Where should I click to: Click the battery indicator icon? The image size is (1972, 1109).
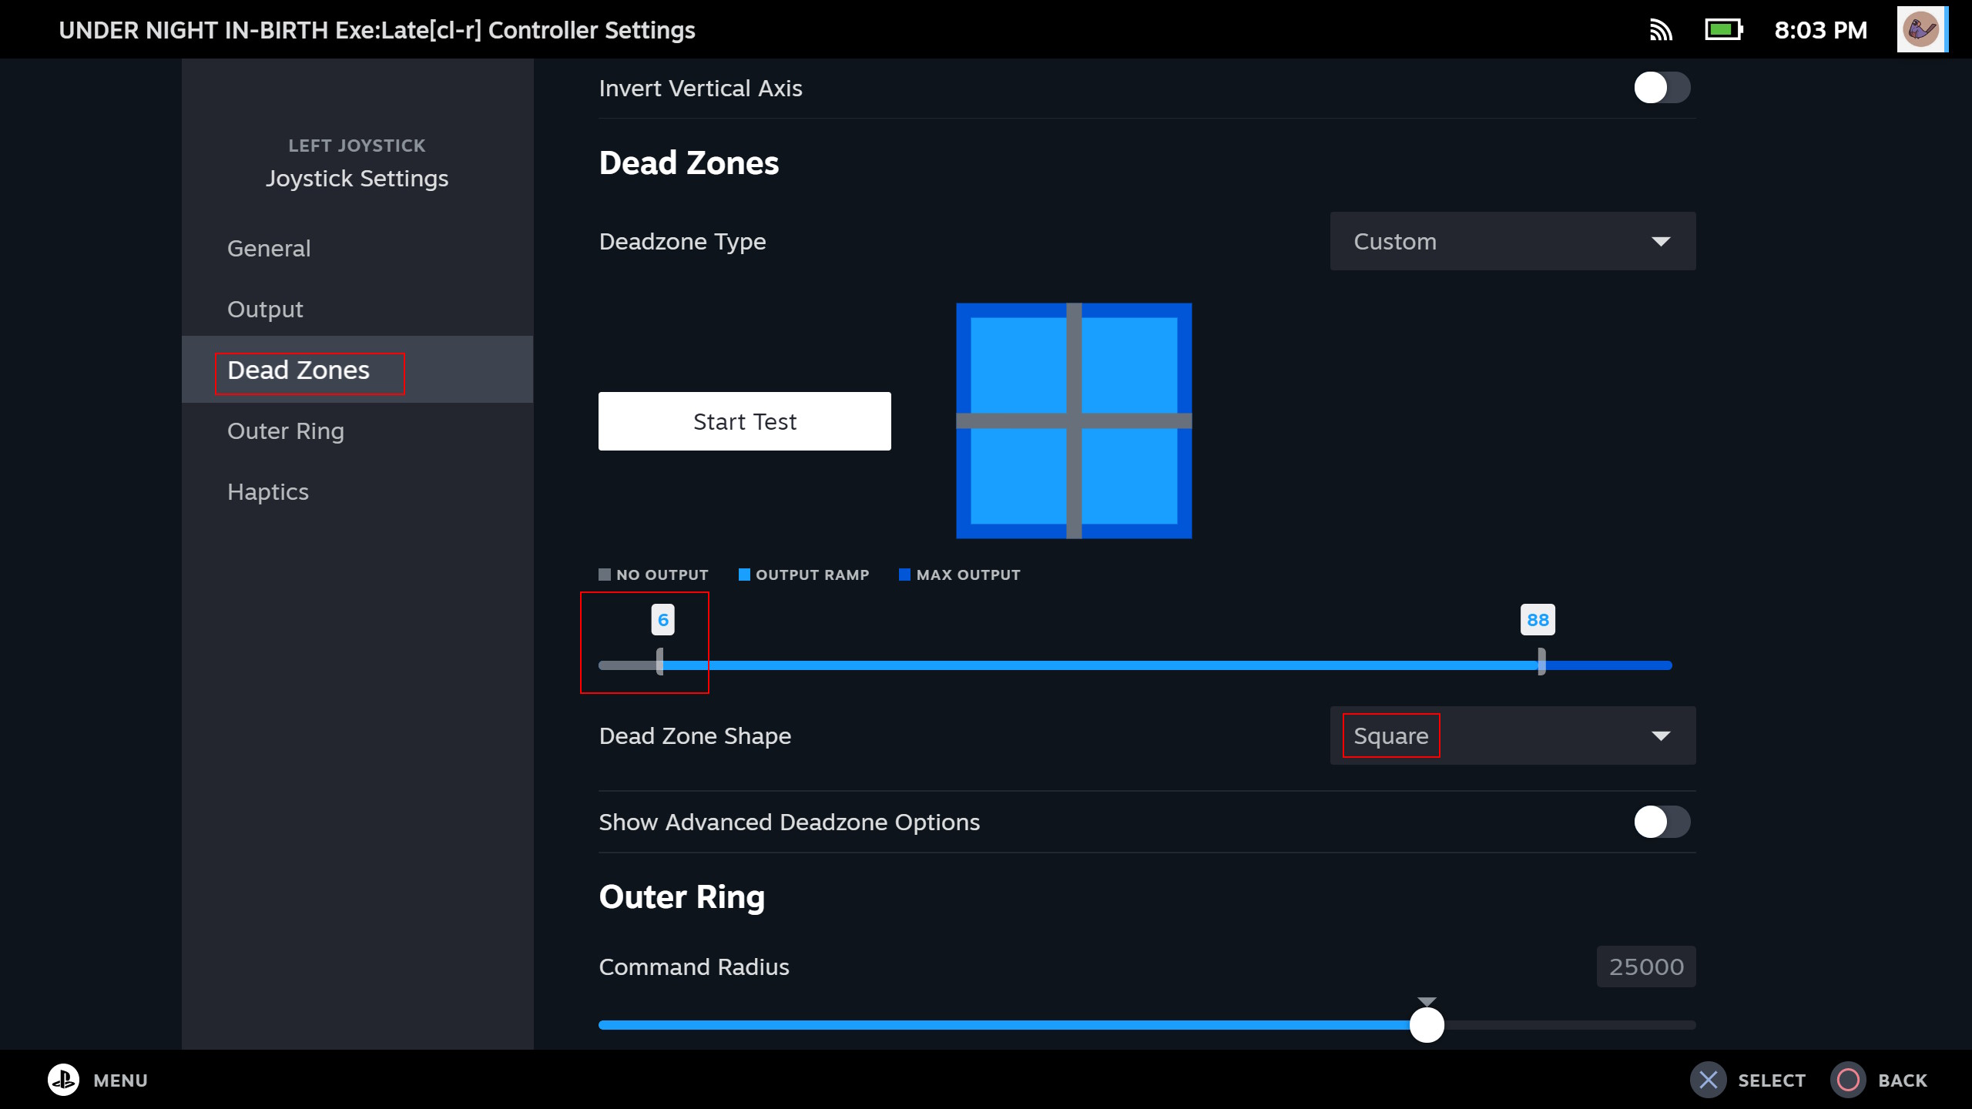pyautogui.click(x=1723, y=30)
